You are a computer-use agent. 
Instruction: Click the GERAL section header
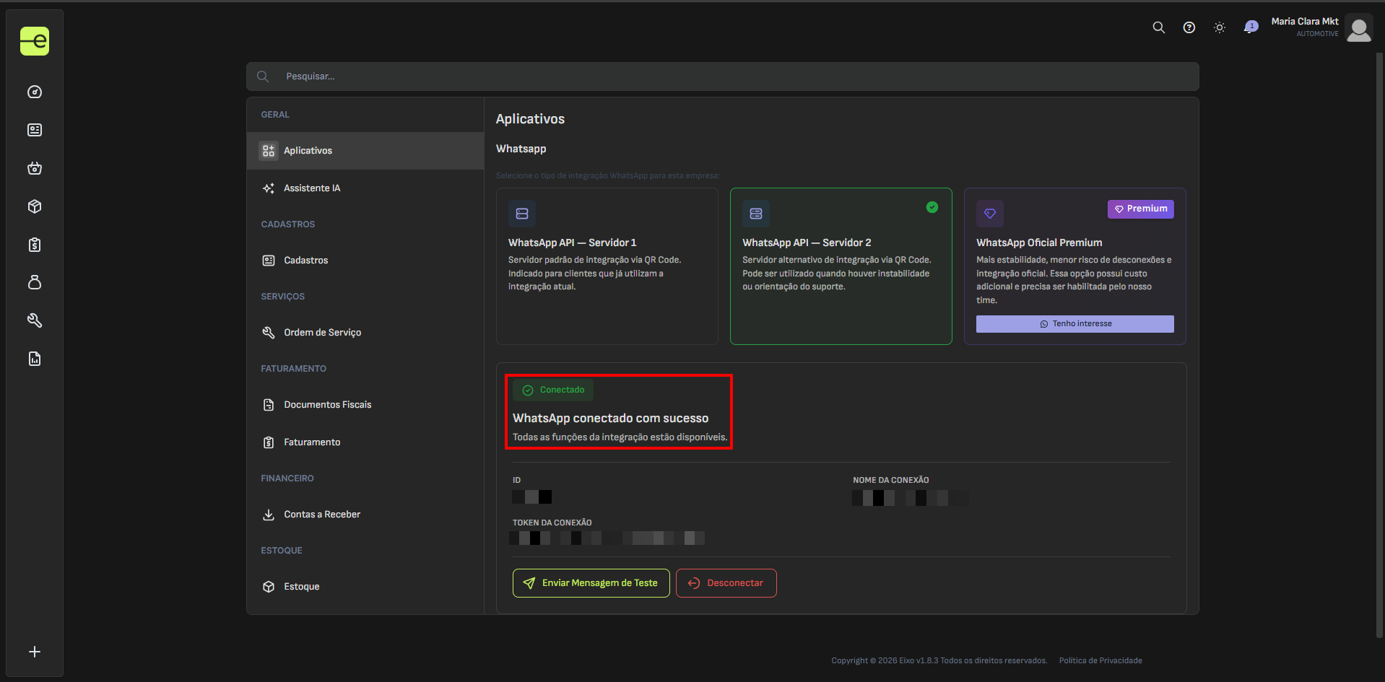pos(275,115)
